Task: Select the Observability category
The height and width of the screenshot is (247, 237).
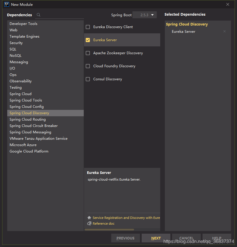Action: (45, 81)
